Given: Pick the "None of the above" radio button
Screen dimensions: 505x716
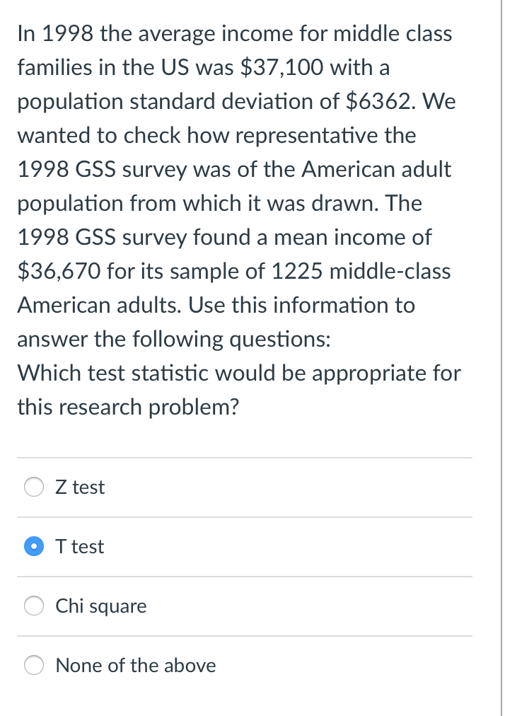Looking at the screenshot, I should pyautogui.click(x=35, y=666).
